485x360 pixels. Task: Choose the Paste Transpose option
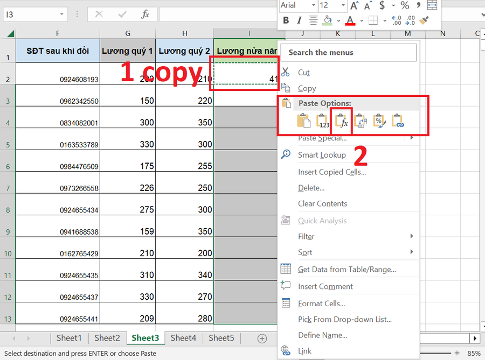(x=361, y=121)
